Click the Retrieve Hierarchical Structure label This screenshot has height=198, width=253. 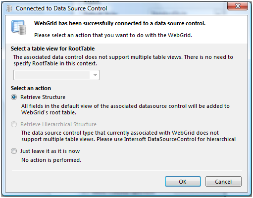[58, 124]
